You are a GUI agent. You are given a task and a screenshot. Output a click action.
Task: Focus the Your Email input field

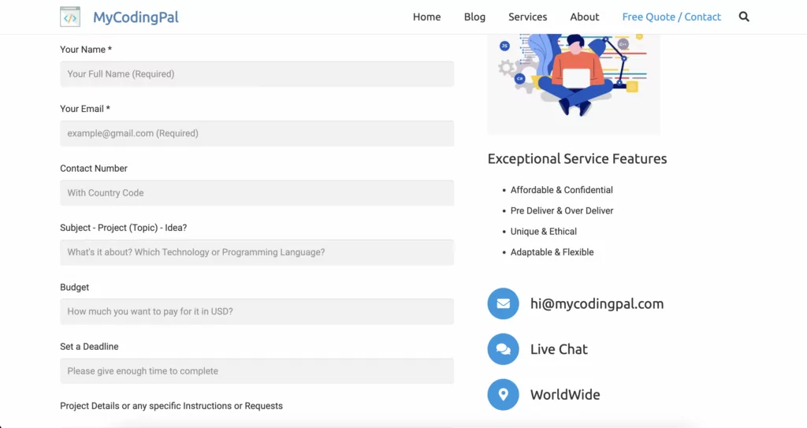pos(257,133)
